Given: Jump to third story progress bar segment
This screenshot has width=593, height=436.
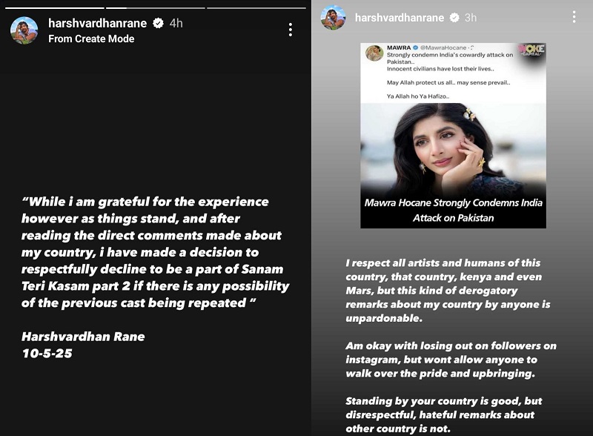Looking at the screenshot, I should point(256,7).
